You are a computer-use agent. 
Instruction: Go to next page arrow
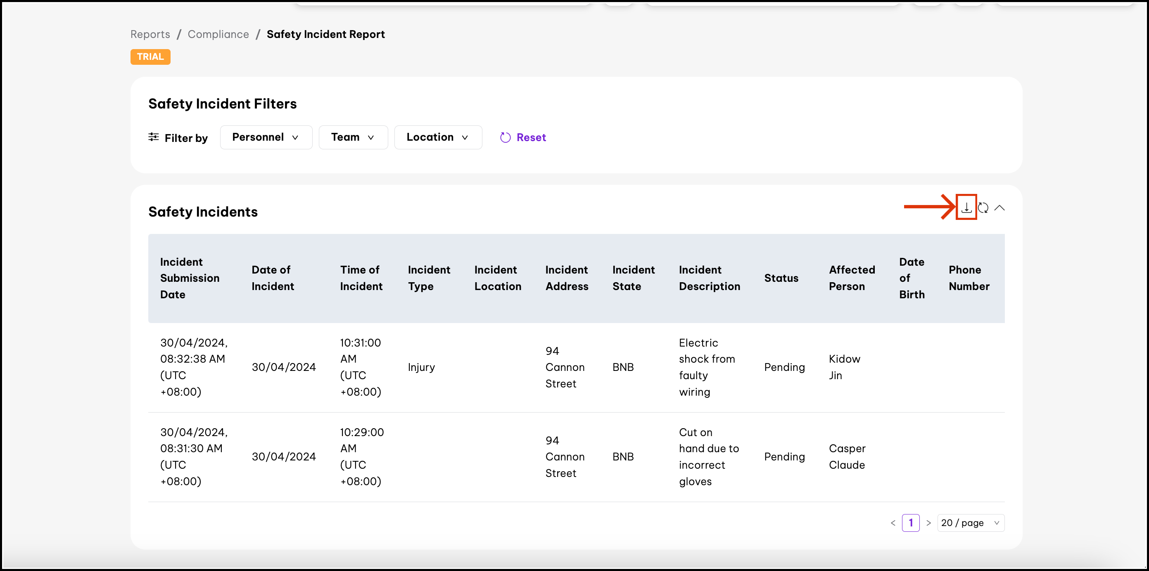pos(928,523)
